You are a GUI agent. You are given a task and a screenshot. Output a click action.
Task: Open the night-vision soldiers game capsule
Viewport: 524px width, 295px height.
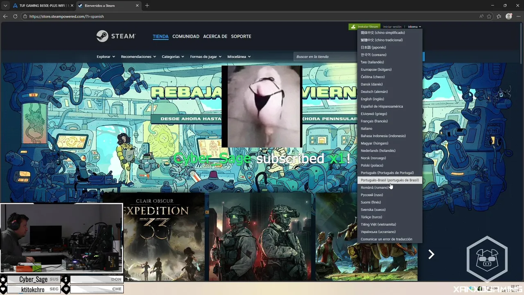[260, 237]
